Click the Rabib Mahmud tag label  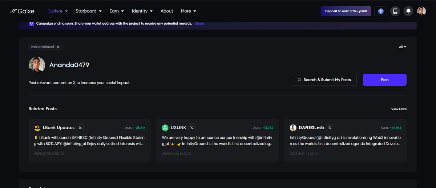click(43, 47)
